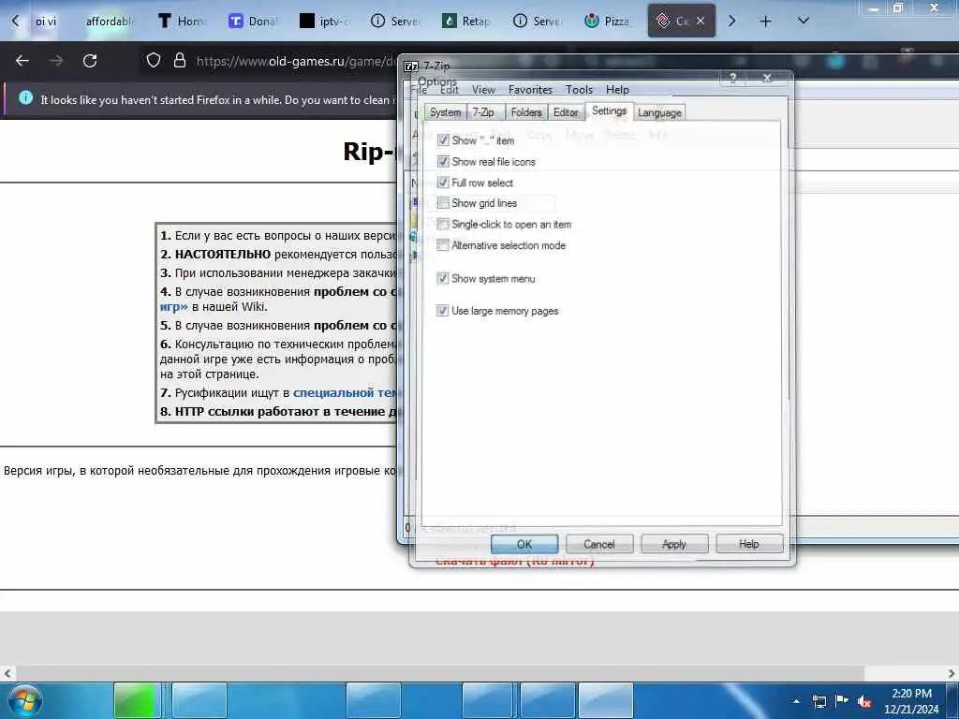This screenshot has width=959, height=719.
Task: Switch to the Retap browser tab
Action: click(466, 21)
